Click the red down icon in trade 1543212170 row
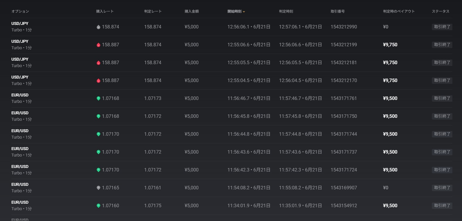Viewport: 462px width, 221px height. point(98,81)
